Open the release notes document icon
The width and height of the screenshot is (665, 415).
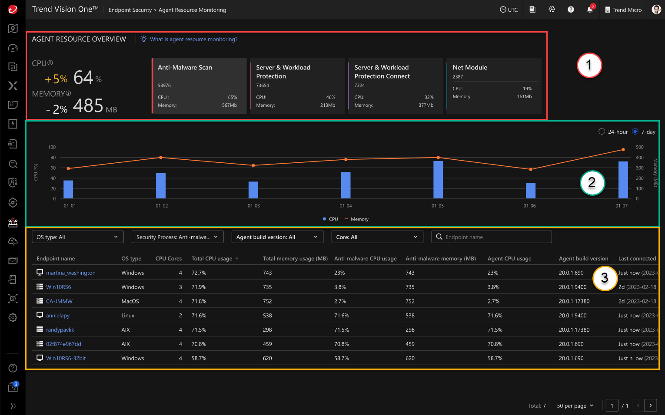(532, 9)
